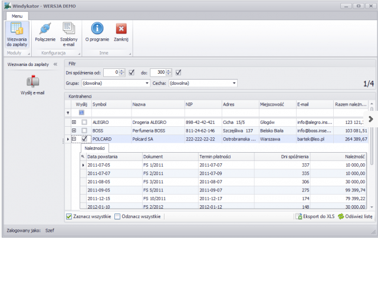Sort by the Nazwa column header
Image resolution: width=378 pixels, height=283 pixels.
coord(158,104)
